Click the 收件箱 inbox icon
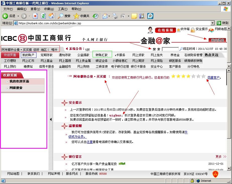232x184 pixels. (x=178, y=30)
